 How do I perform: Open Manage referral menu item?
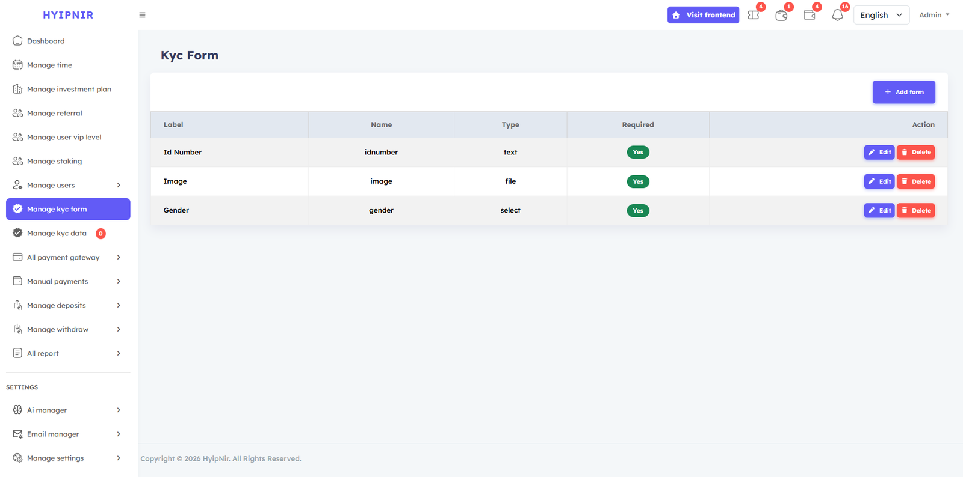click(68, 113)
